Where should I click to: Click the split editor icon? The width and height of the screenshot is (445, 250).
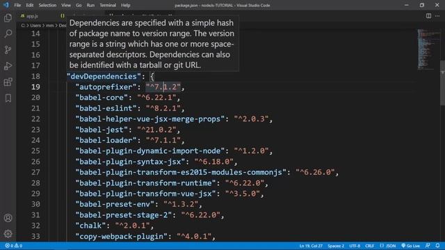click(428, 16)
